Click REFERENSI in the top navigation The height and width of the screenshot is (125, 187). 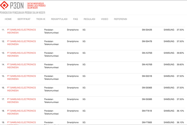(x=120, y=19)
